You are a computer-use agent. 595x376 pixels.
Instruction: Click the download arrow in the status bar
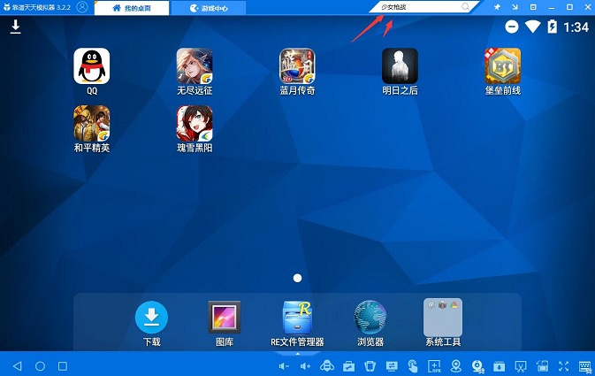[15, 27]
